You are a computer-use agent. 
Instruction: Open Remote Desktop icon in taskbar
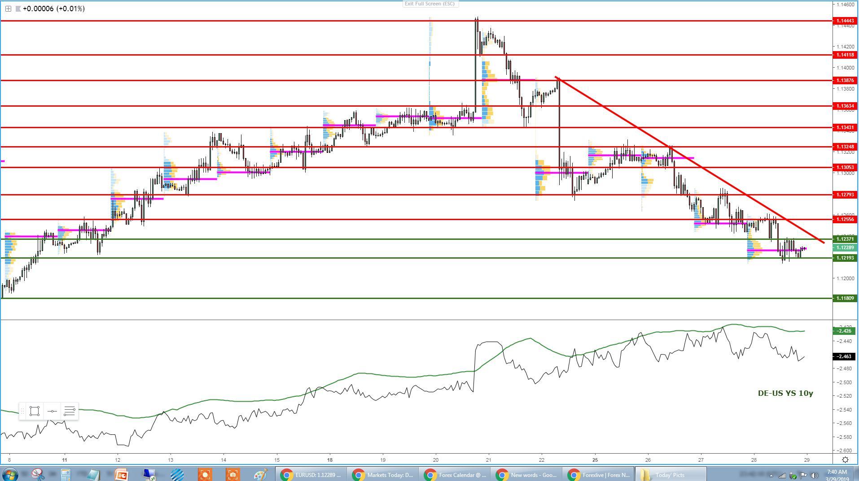click(x=149, y=474)
